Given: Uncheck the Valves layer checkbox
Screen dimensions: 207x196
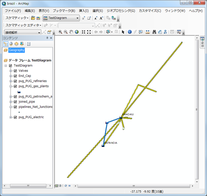Looking at the screenshot, I should click(15, 71).
